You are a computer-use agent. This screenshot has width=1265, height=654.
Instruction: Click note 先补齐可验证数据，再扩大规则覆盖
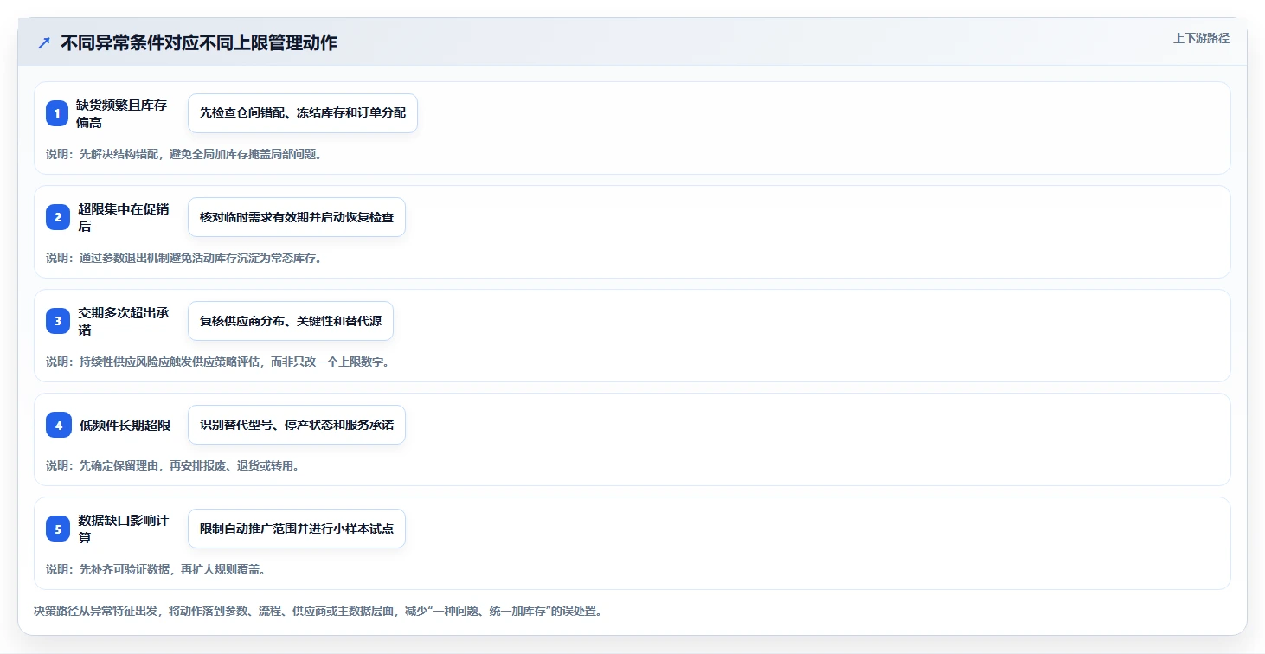point(156,569)
